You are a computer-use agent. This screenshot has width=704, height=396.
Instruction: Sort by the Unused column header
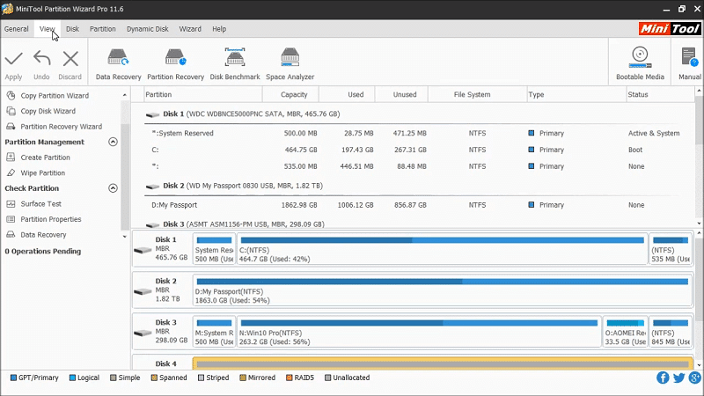[401, 95]
